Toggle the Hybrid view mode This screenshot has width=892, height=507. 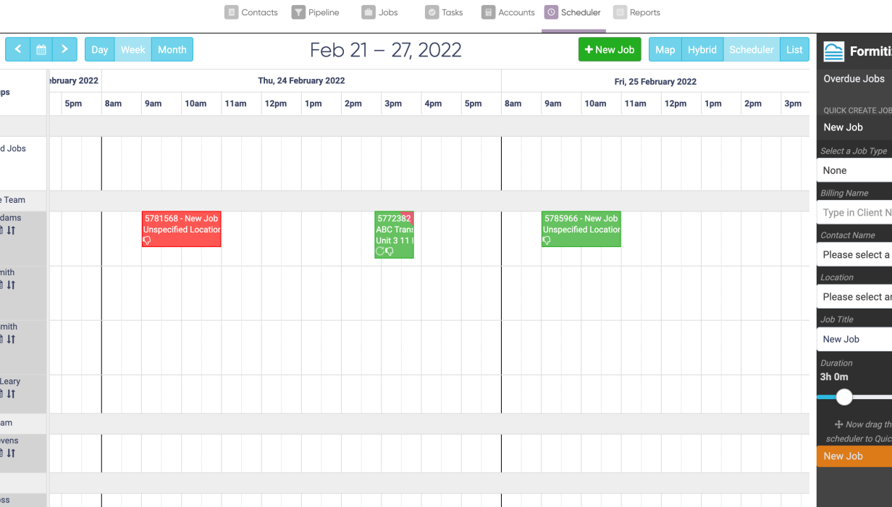[702, 49]
